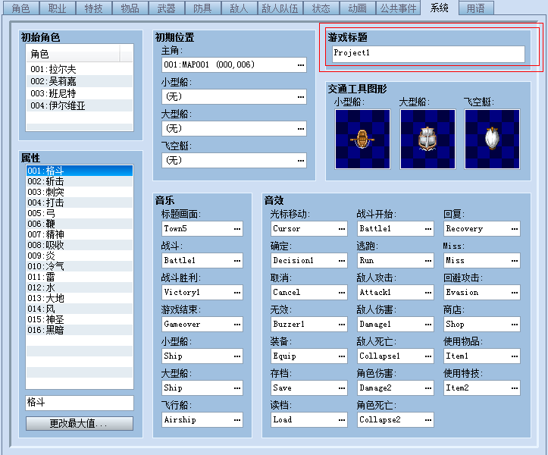Image resolution: width=548 pixels, height=455 pixels.
Task: Browse sound for 取消 Cancel
Action: pos(341,293)
